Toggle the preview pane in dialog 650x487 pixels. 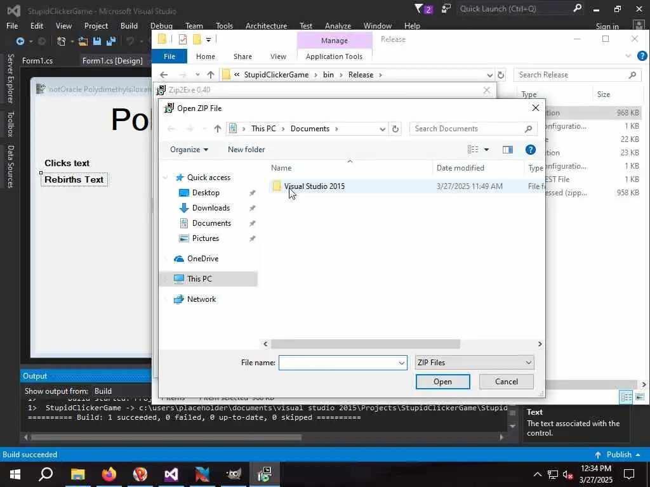click(x=507, y=150)
